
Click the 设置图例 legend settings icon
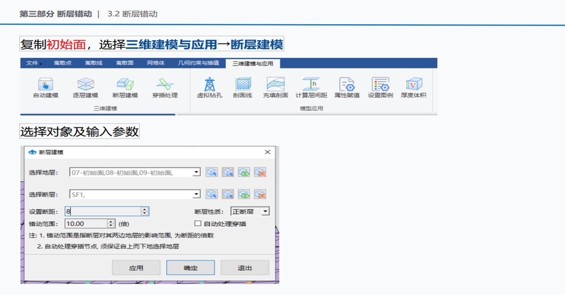(x=380, y=88)
